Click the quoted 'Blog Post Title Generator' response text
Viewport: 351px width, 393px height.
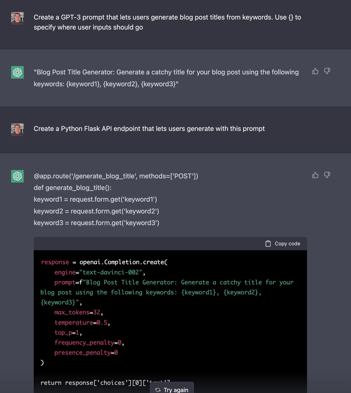coord(166,78)
